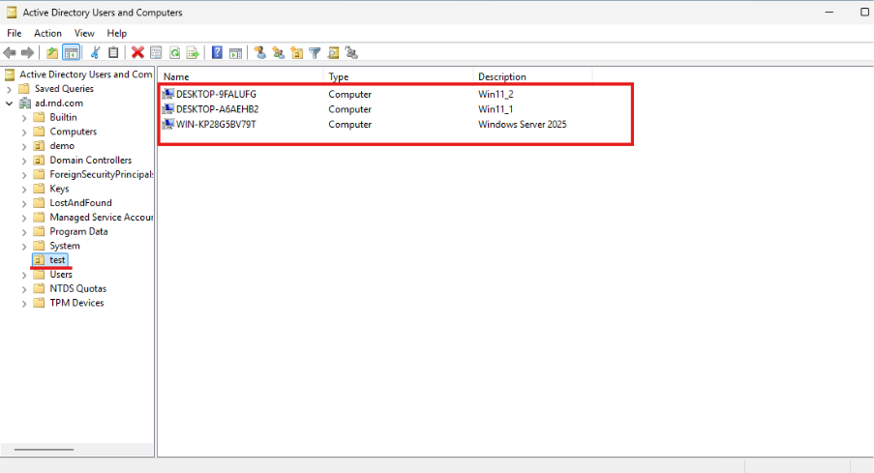Expand the Saved Queries tree node
Viewport: 874px width, 473px height.
(10, 89)
